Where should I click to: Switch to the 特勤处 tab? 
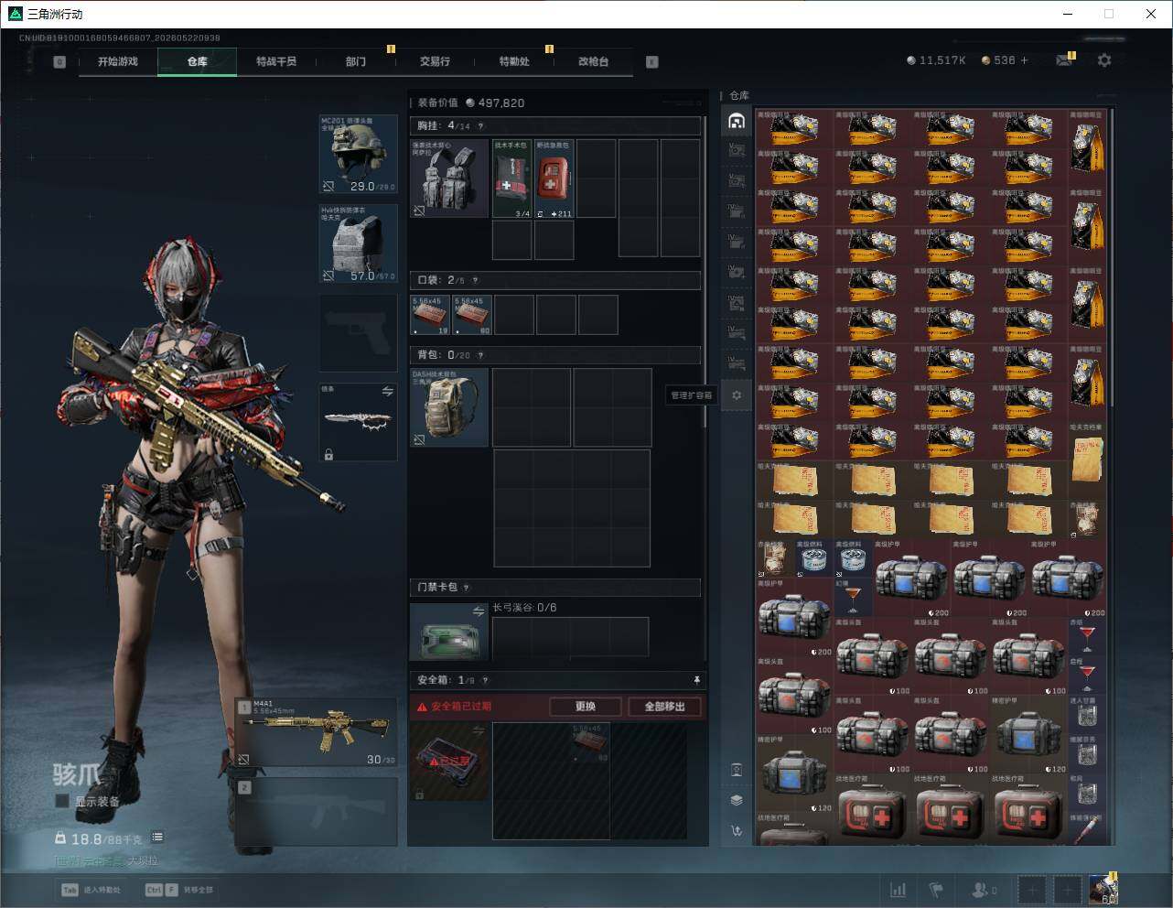pyautogui.click(x=514, y=61)
